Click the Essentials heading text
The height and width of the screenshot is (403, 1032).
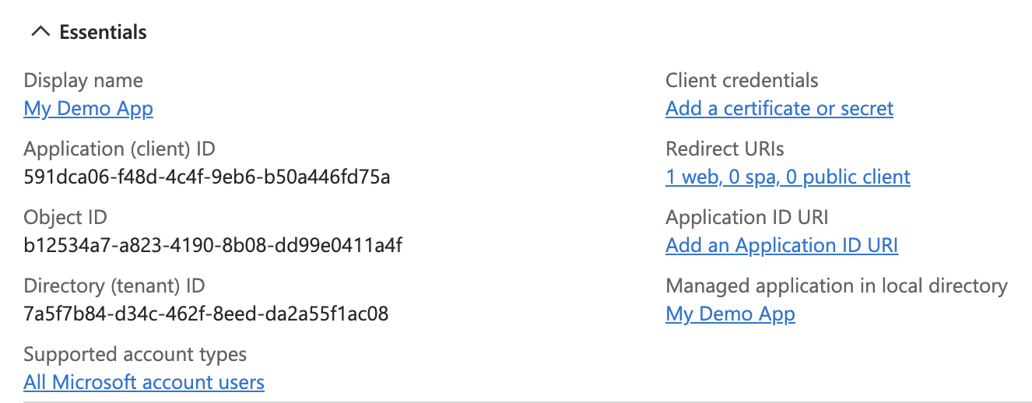coord(103,33)
